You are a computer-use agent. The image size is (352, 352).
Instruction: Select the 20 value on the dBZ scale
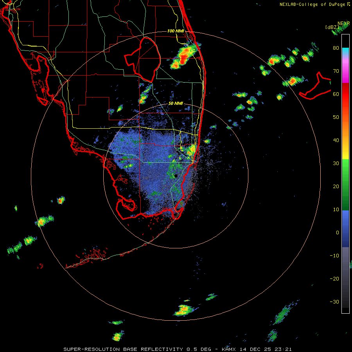(336, 187)
